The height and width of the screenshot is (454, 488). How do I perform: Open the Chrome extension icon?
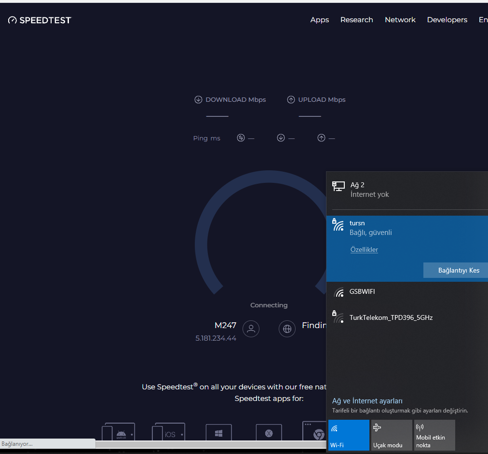coord(314,431)
